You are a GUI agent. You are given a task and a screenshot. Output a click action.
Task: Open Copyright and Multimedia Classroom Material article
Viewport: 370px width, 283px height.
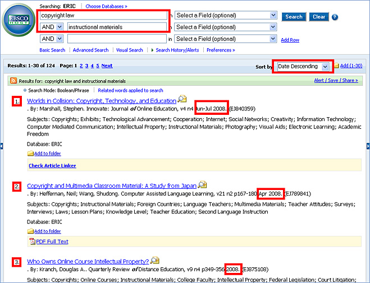pyautogui.click(x=112, y=186)
